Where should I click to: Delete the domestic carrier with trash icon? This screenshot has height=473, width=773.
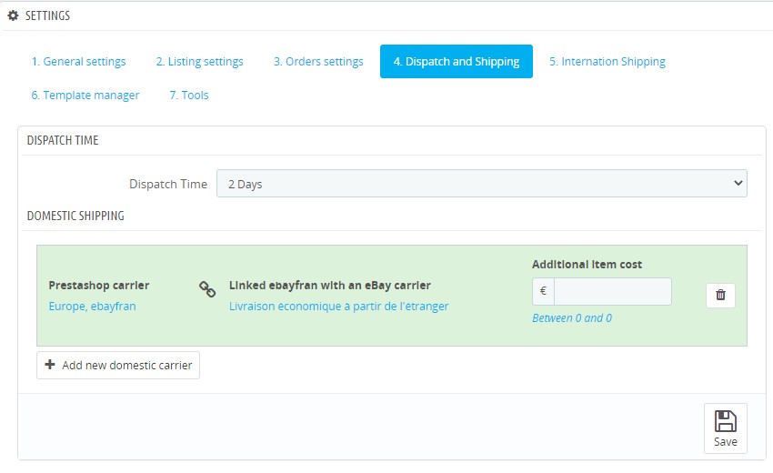[720, 295]
